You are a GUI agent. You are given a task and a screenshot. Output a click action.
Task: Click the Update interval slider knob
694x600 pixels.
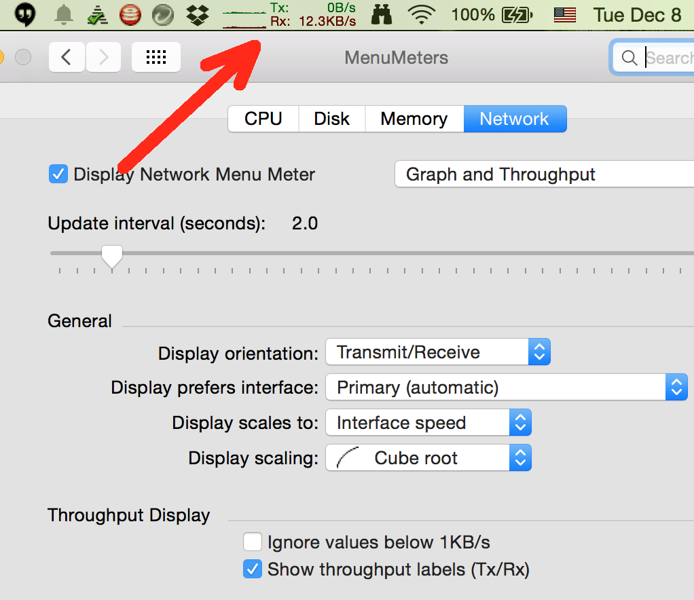(x=111, y=257)
